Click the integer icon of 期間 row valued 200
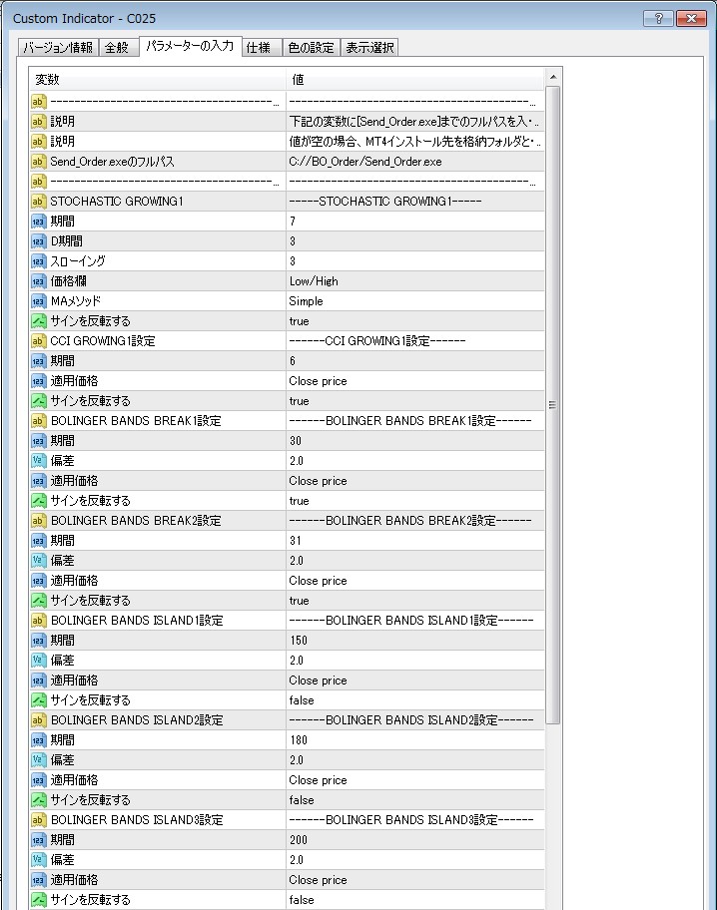 pyautogui.click(x=38, y=840)
